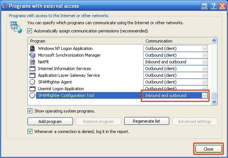Image resolution: width=228 pixels, height=158 pixels.
Task: Open communication dropdown for Internet Information Services
Action: (x=205, y=69)
